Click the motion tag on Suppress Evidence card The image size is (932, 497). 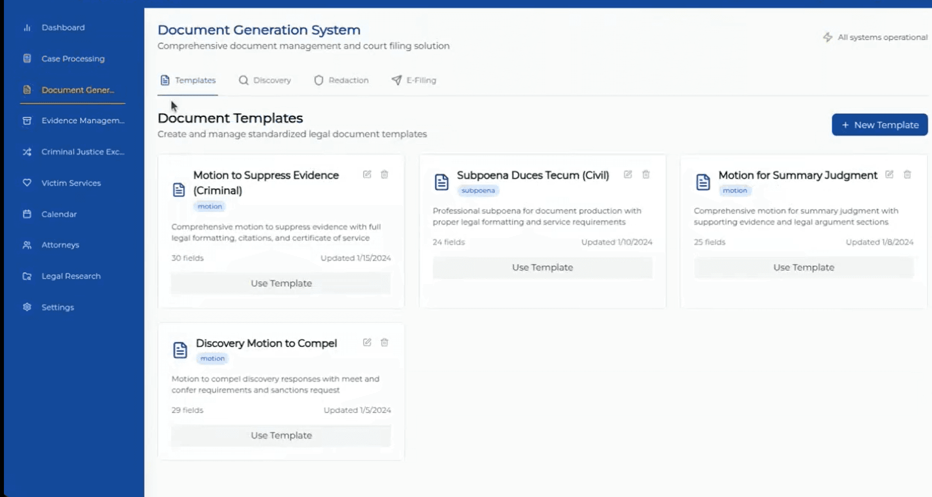(x=210, y=206)
